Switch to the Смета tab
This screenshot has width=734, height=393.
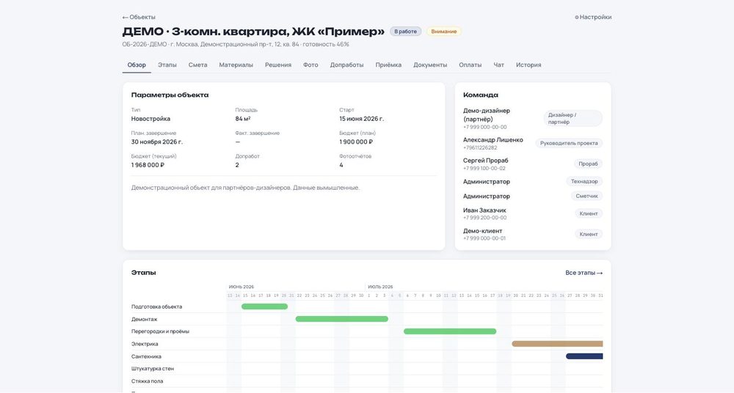point(197,65)
